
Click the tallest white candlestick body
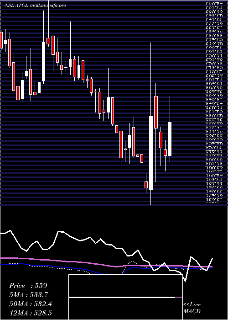tap(151, 153)
